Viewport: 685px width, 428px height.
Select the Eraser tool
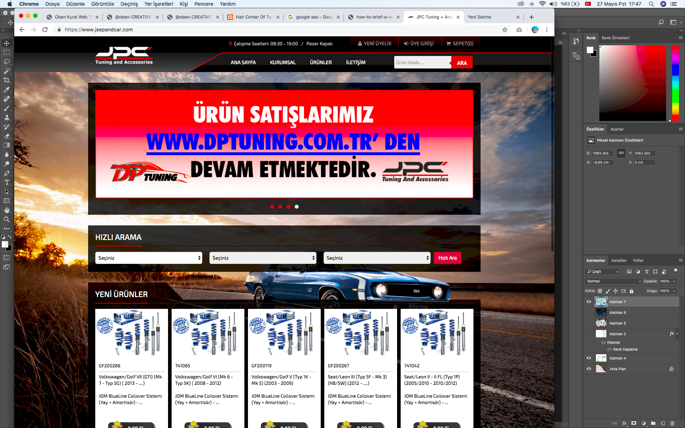click(x=7, y=136)
